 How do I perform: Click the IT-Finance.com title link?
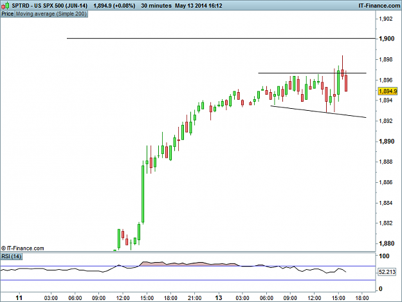(379, 5)
